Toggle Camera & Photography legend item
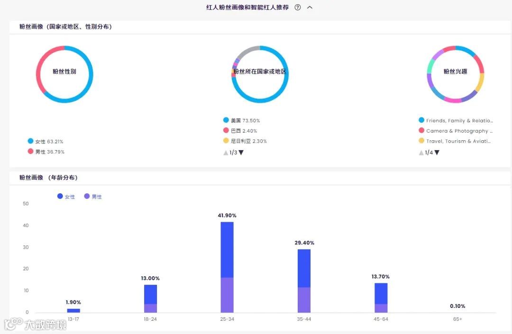This screenshot has width=512, height=334. tap(456, 131)
